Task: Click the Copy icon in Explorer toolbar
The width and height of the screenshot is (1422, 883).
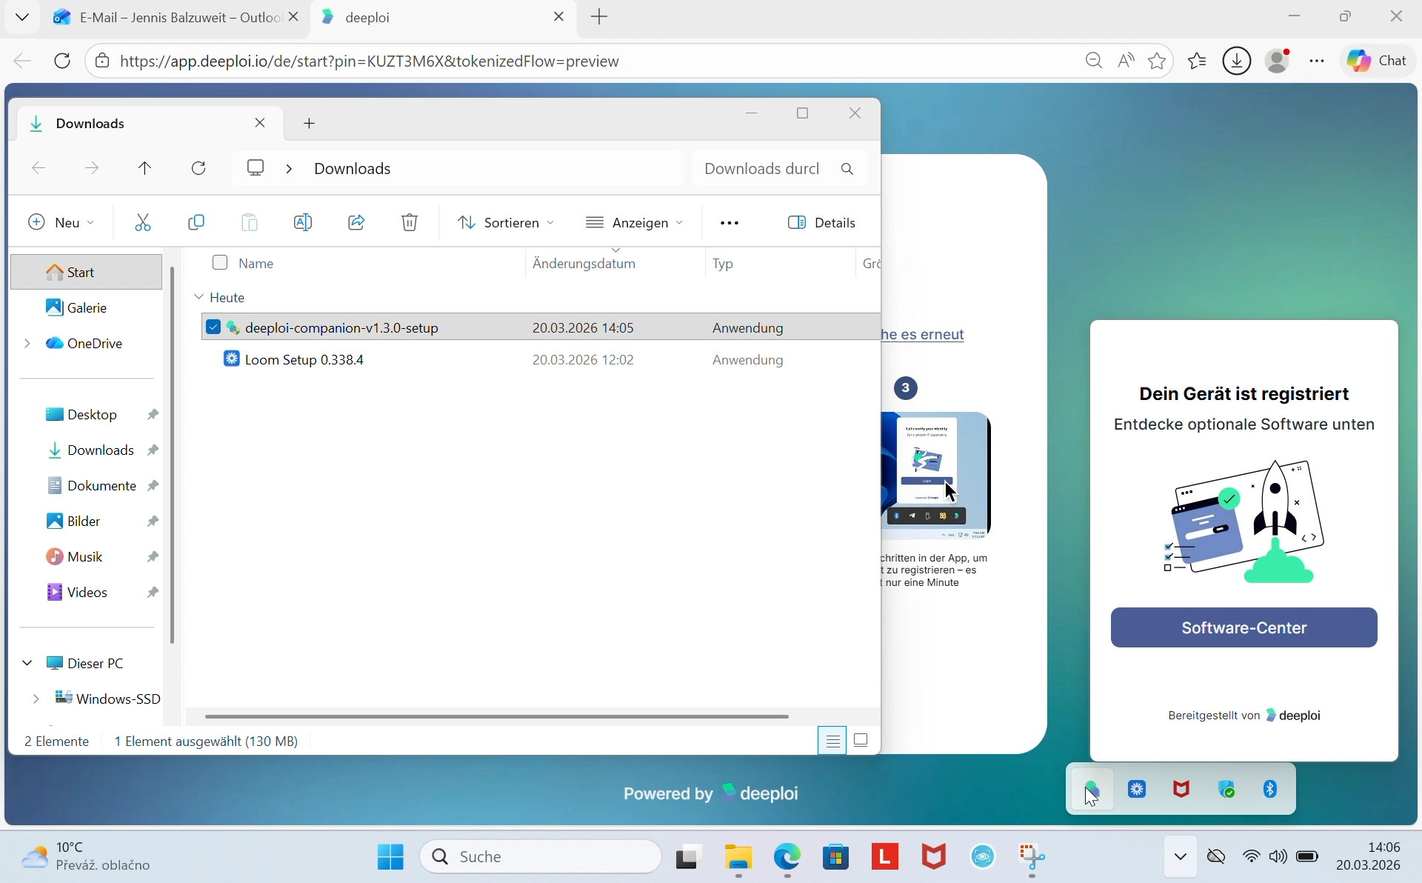Action: [x=196, y=223]
